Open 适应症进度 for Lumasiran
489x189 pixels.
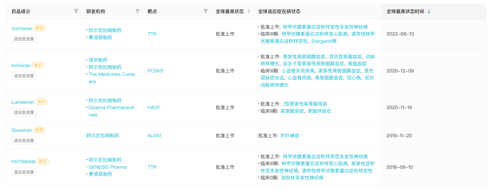click(x=24, y=112)
